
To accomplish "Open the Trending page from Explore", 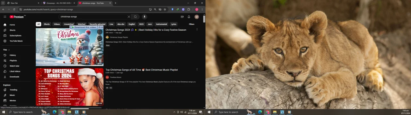I will [13, 90].
